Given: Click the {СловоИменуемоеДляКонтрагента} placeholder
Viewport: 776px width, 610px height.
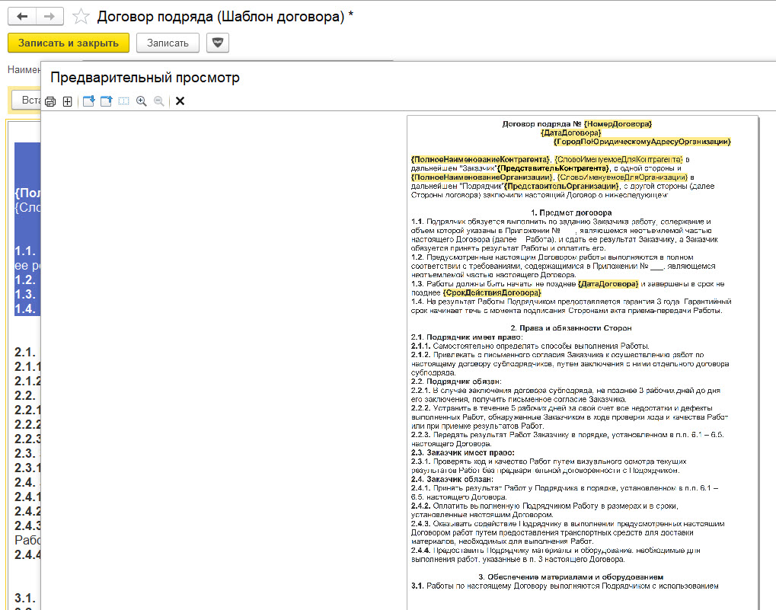Looking at the screenshot, I should (x=618, y=159).
